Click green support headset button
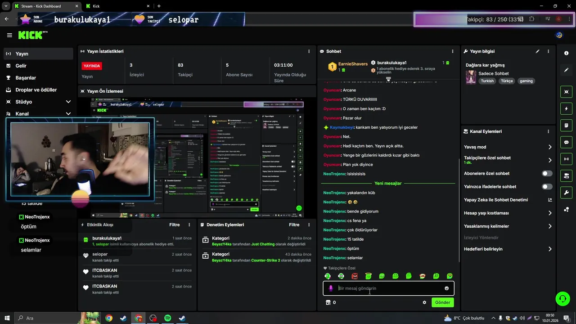576x324 pixels. (562, 298)
